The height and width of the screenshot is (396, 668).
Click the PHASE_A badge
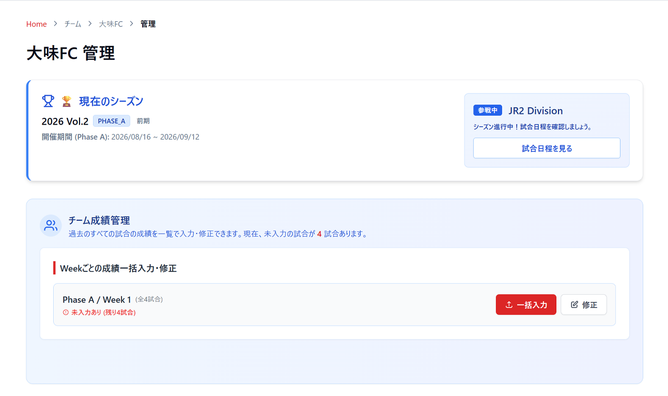pos(112,121)
